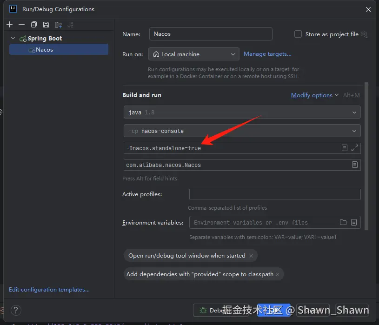Click the Name input field

tap(211, 34)
